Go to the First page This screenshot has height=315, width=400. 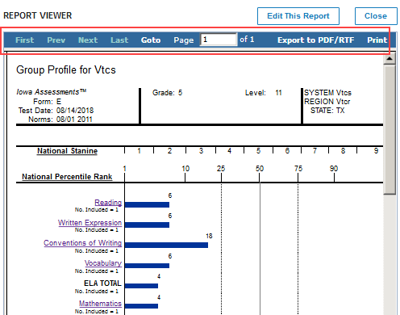(25, 40)
